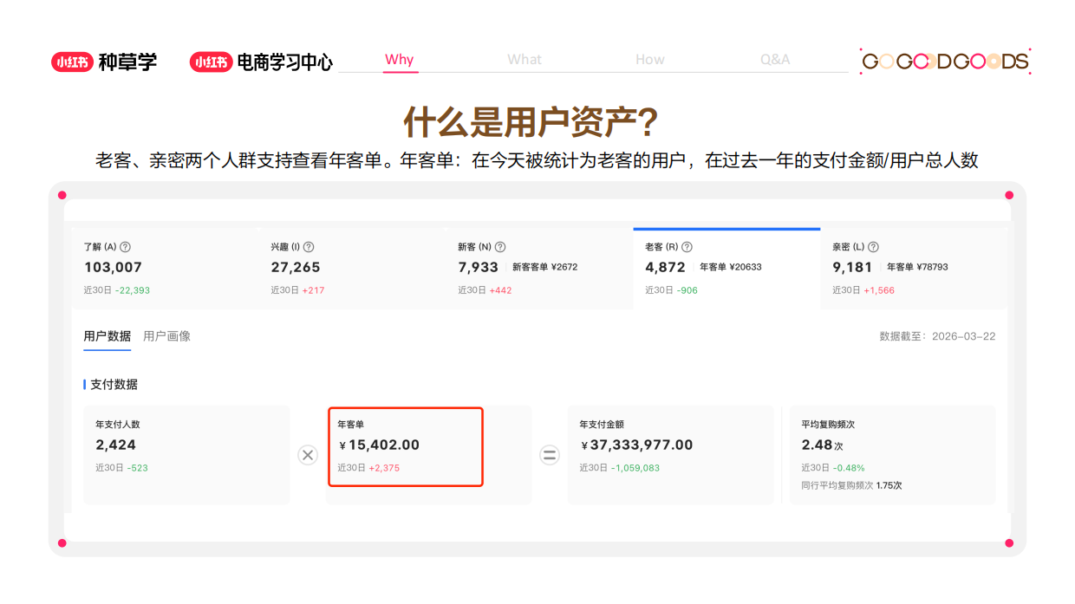Select the 小红书 icon beside 电商学习中心
The image size is (1075, 604).
coord(211,62)
